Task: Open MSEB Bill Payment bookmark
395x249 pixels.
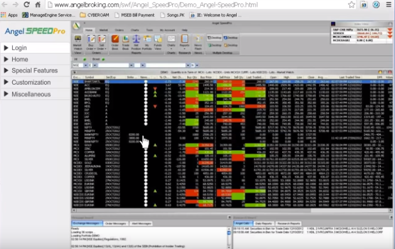Action: [x=135, y=15]
